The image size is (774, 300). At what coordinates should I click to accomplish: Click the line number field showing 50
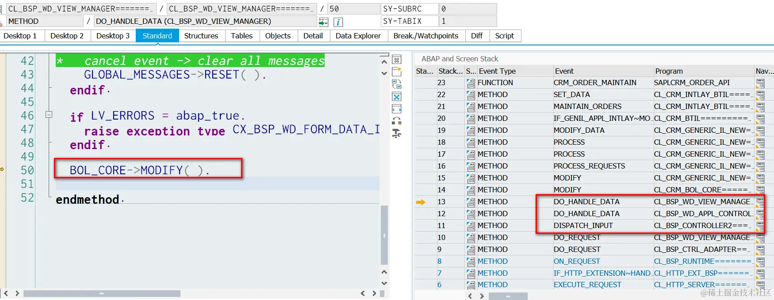tap(353, 9)
